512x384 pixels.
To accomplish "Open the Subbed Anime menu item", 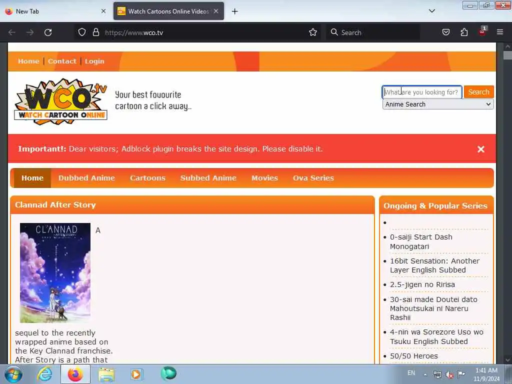I will [208, 178].
